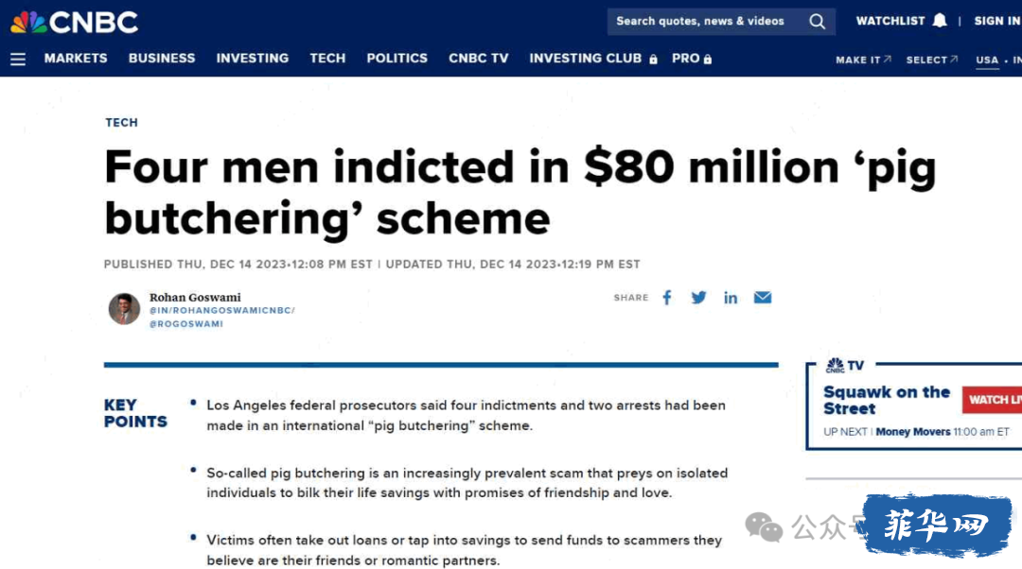Click the watchlist bell icon

point(940,21)
